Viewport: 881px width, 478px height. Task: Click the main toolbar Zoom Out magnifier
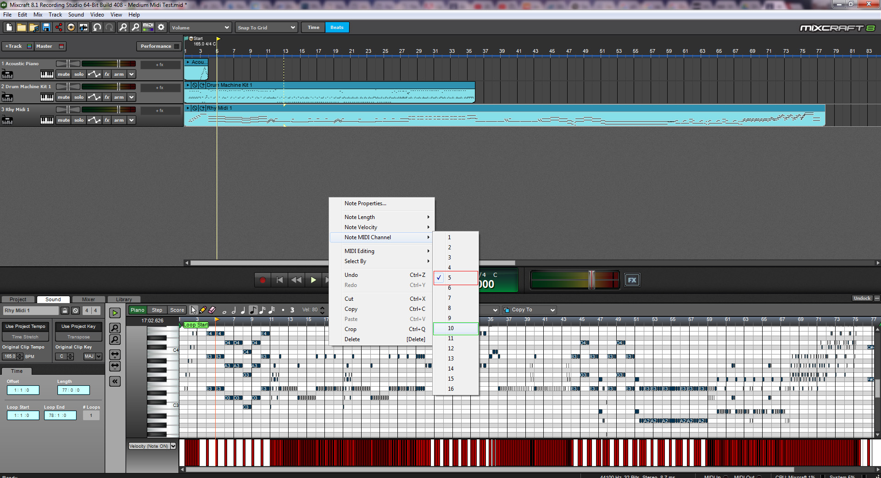(136, 28)
